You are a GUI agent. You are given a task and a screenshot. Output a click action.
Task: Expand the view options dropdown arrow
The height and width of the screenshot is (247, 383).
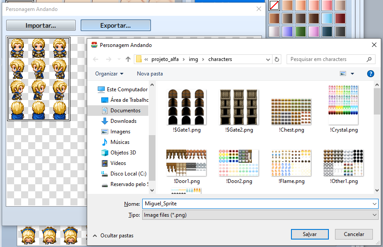(x=352, y=74)
